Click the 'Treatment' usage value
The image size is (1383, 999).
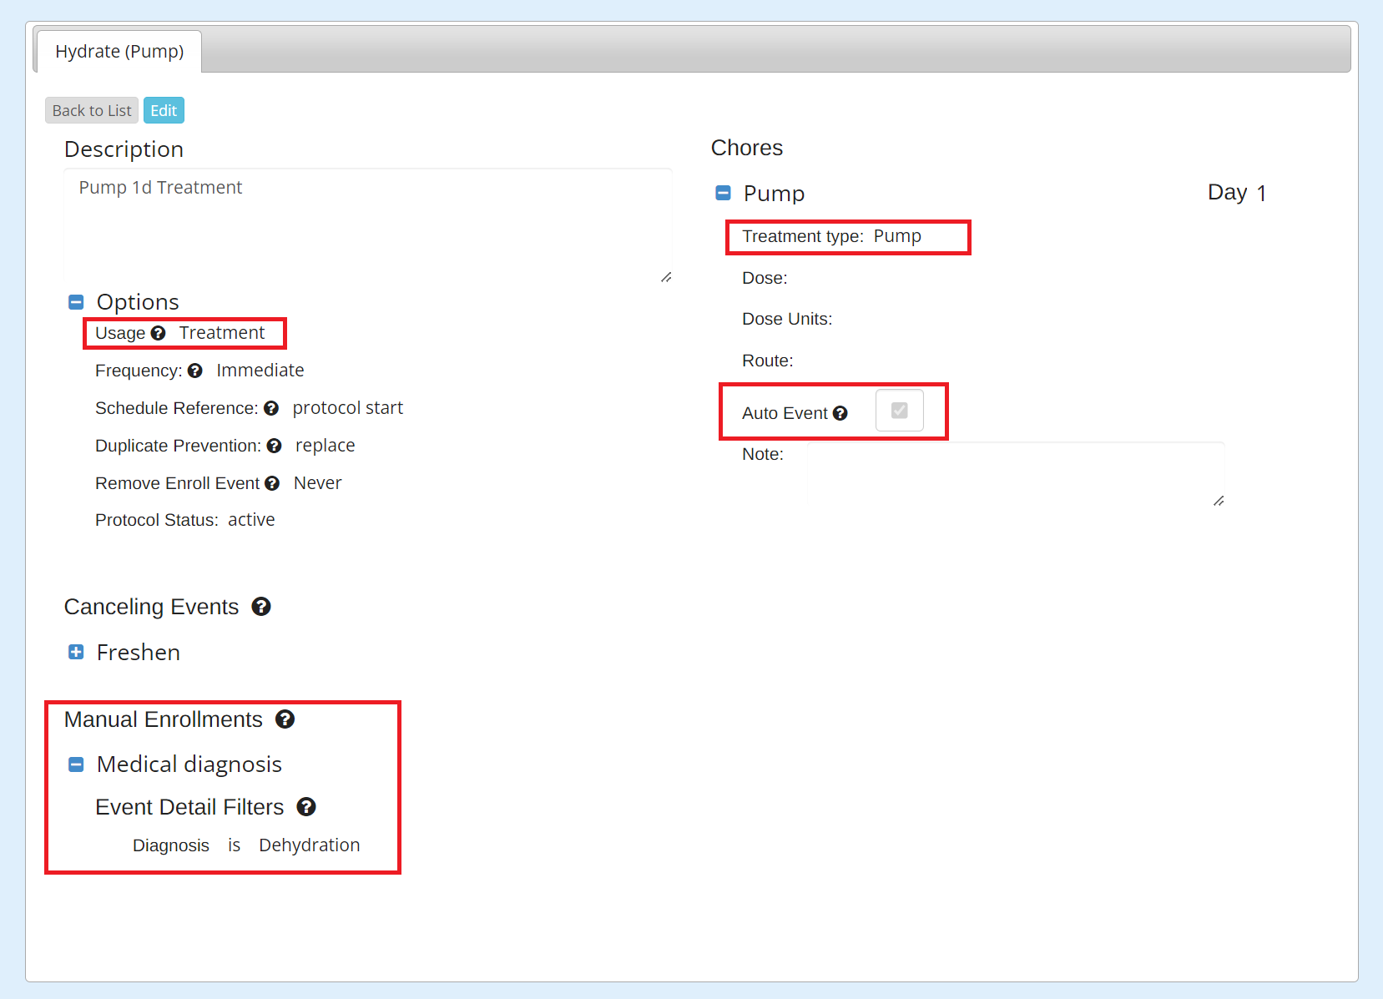pyautogui.click(x=221, y=333)
